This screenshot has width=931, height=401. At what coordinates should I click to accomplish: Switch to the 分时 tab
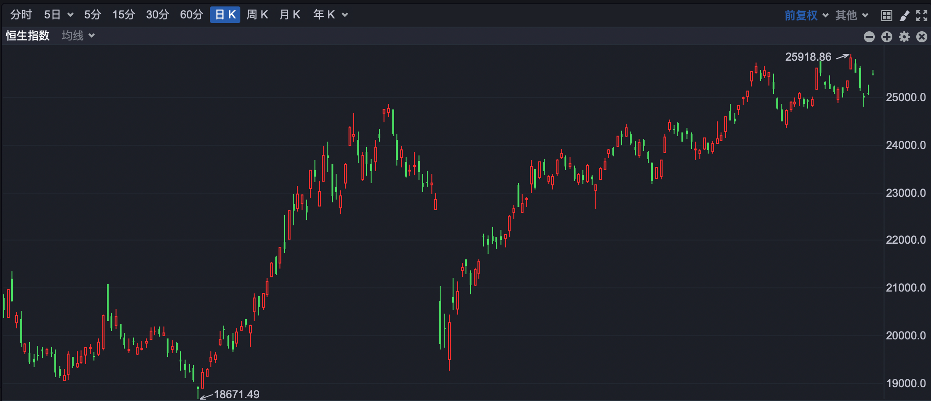click(x=21, y=15)
